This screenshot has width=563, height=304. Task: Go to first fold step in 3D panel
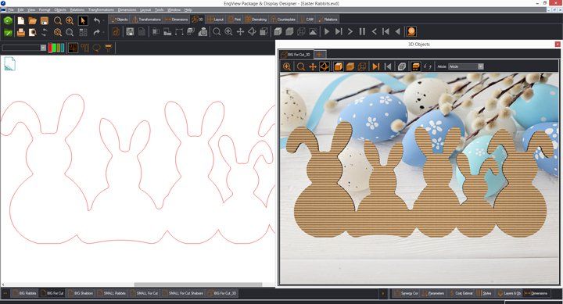388,66
